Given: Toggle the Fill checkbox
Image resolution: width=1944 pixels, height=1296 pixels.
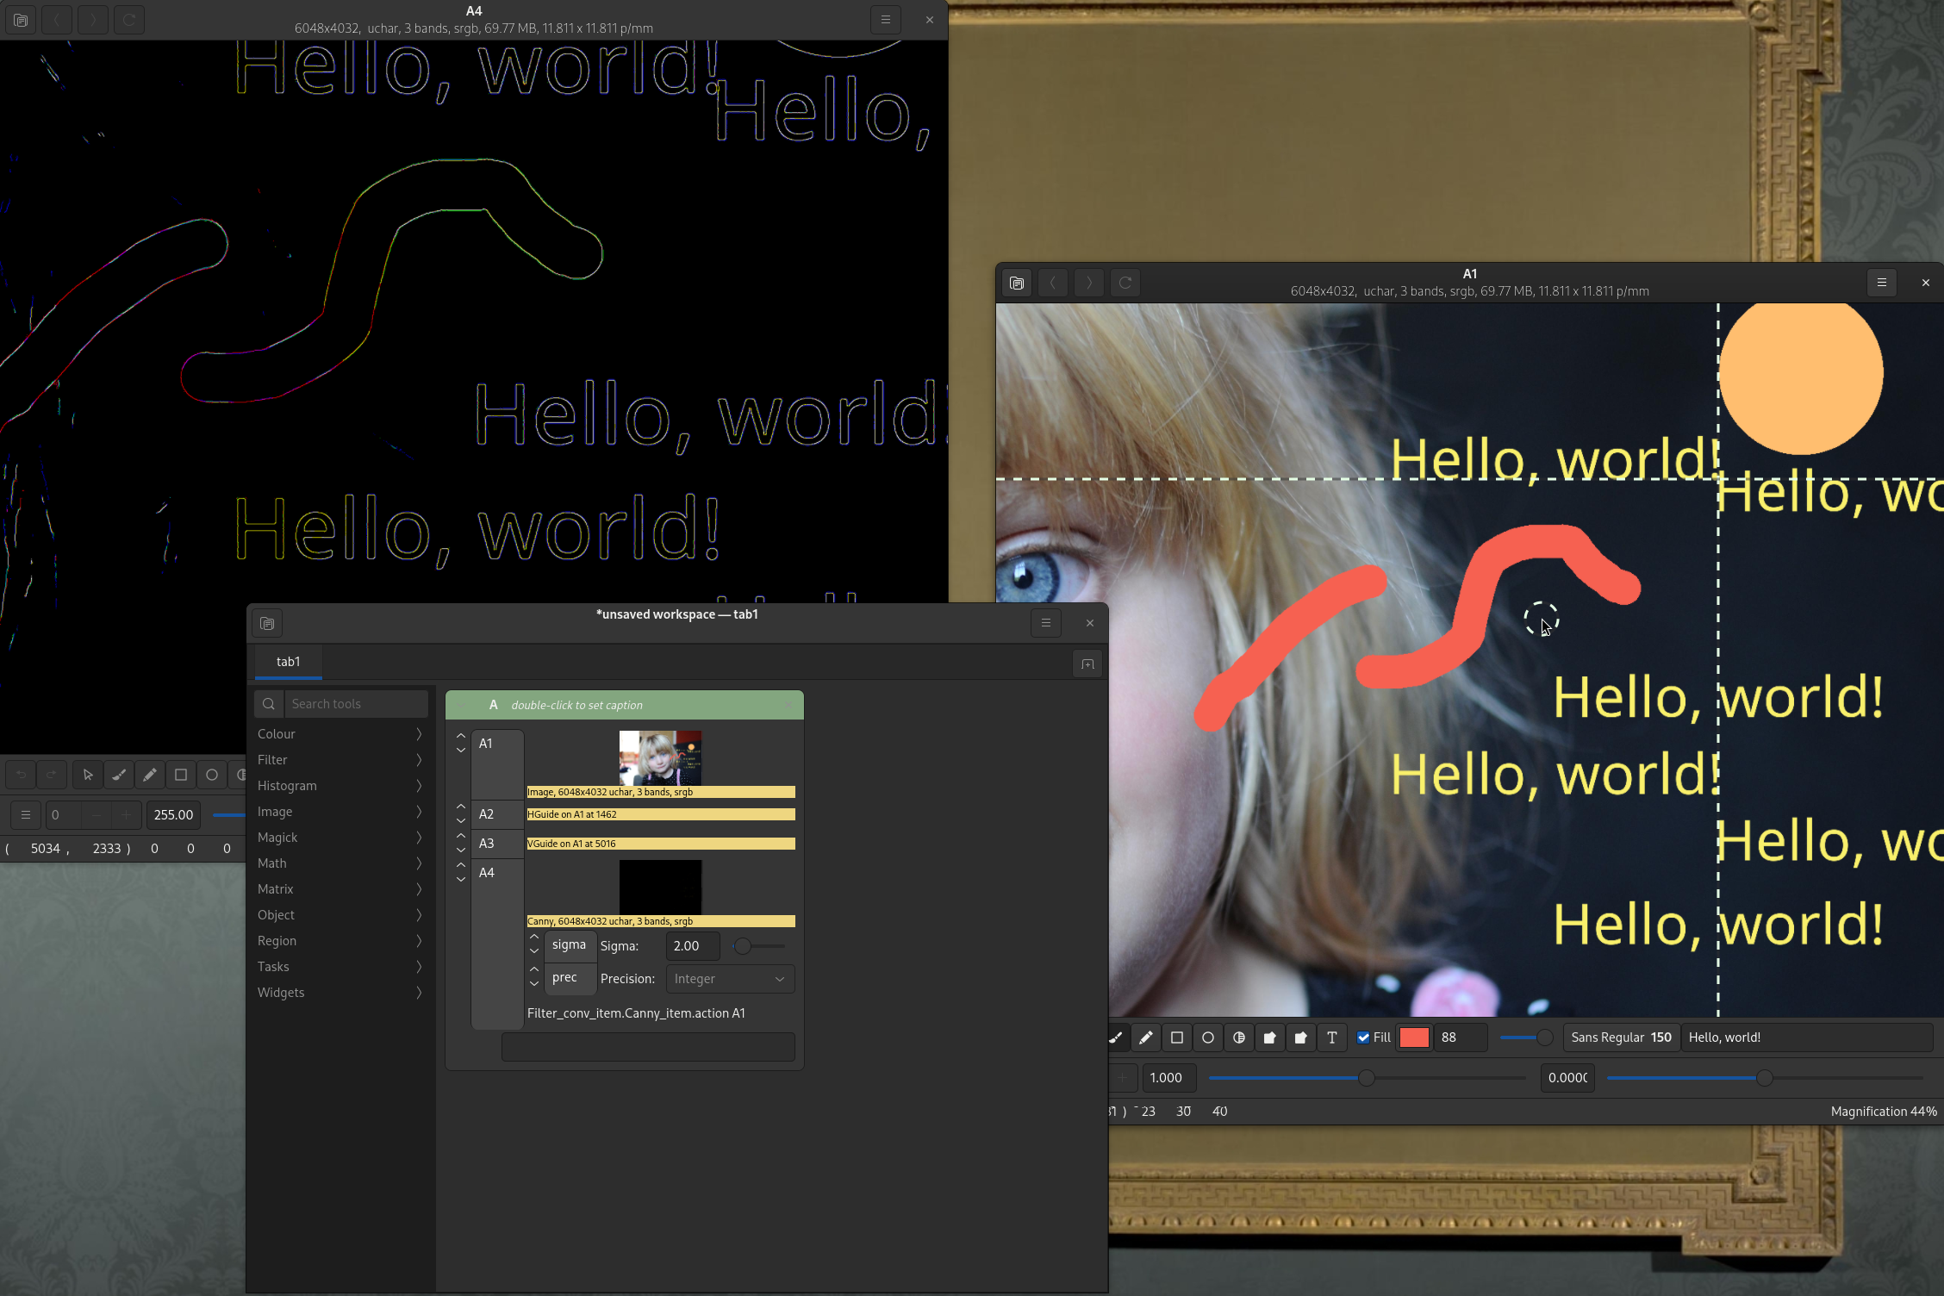Looking at the screenshot, I should (1363, 1037).
